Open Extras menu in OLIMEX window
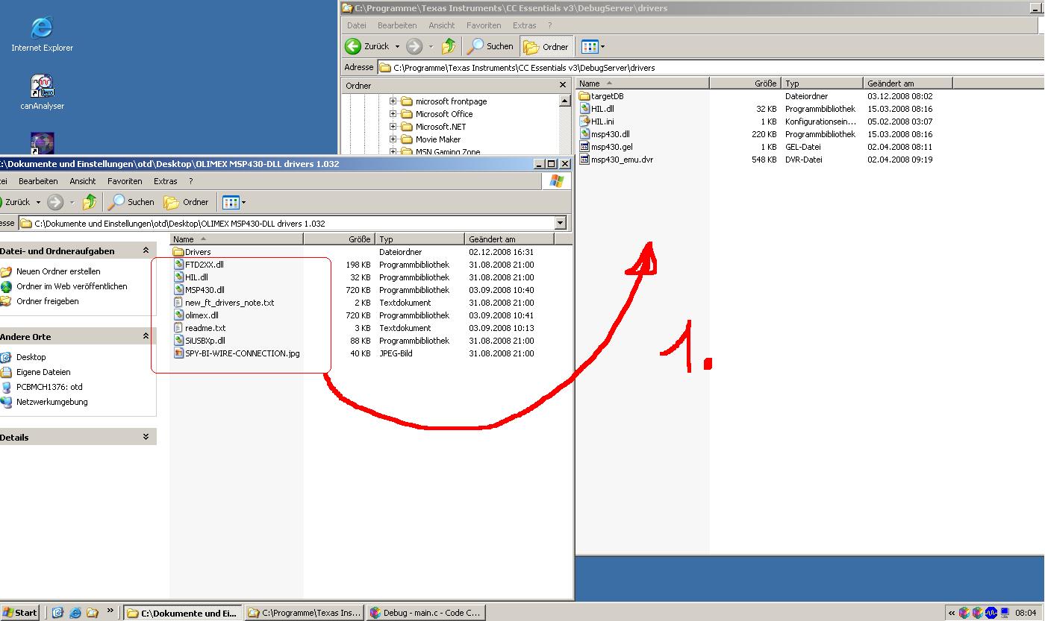Viewport: 1045px width, 621px height. coord(166,181)
